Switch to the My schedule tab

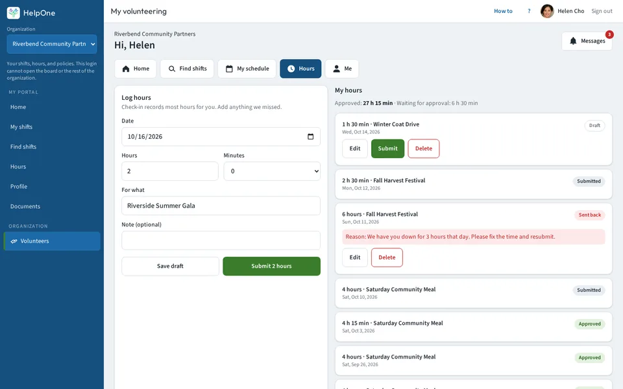tap(247, 69)
